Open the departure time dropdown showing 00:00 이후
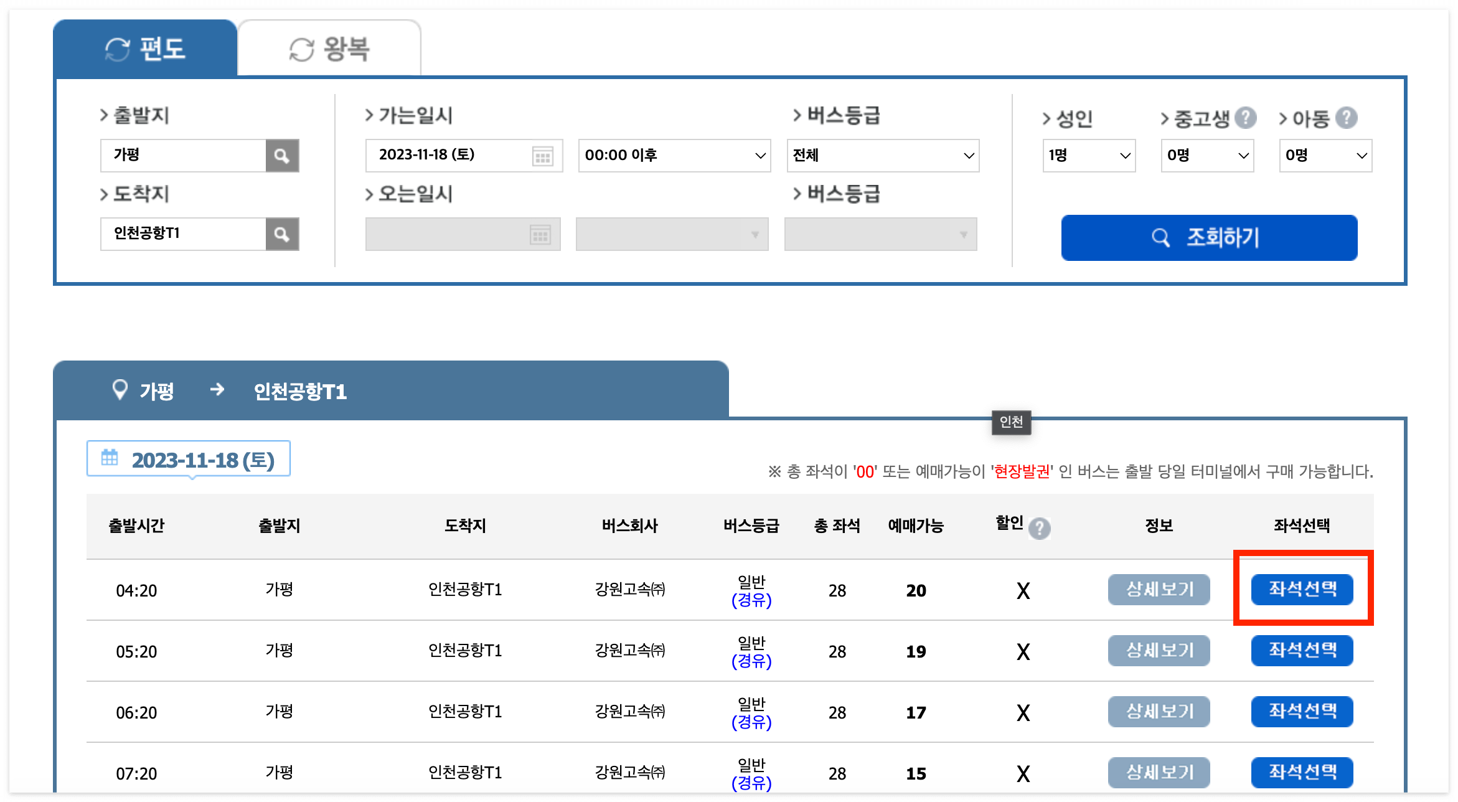This screenshot has height=802, width=1458. tap(674, 156)
